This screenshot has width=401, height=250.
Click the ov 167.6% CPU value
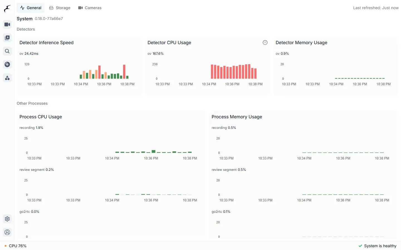pos(156,54)
